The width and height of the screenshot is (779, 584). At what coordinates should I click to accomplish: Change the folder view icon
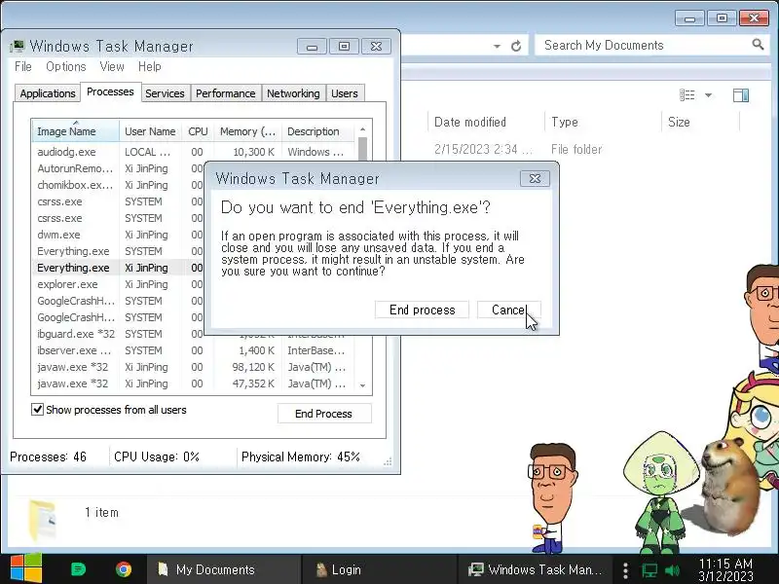click(x=687, y=94)
